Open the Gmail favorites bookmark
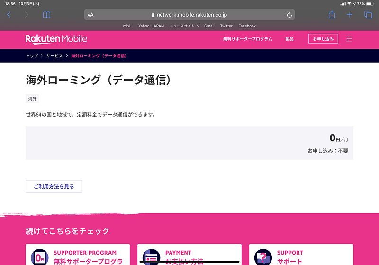Image resolution: width=379 pixels, height=265 pixels. (x=209, y=26)
